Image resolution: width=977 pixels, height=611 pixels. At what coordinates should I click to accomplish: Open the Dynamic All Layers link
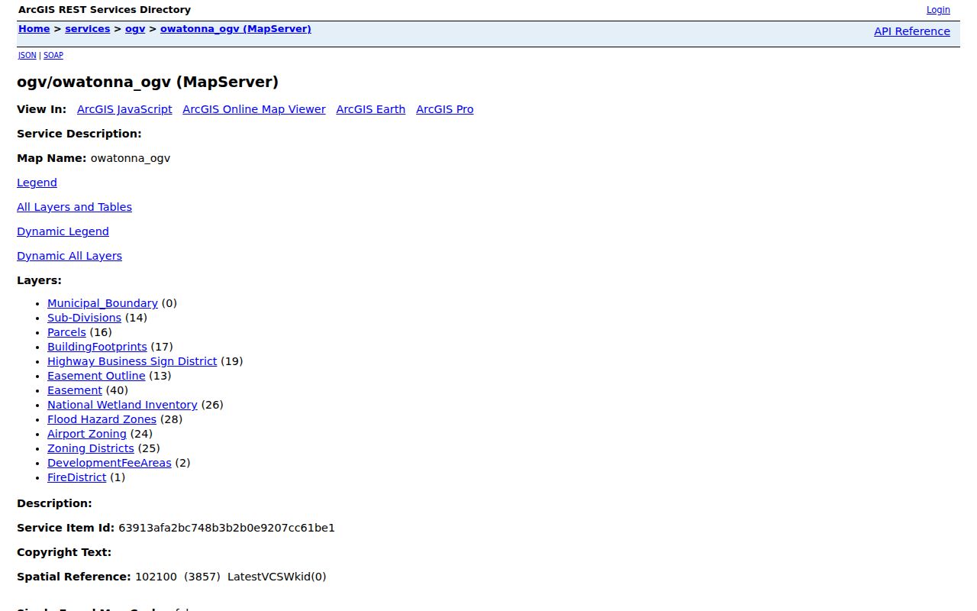[69, 256]
